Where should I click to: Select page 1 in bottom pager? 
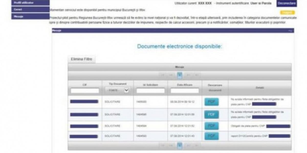point(180,145)
